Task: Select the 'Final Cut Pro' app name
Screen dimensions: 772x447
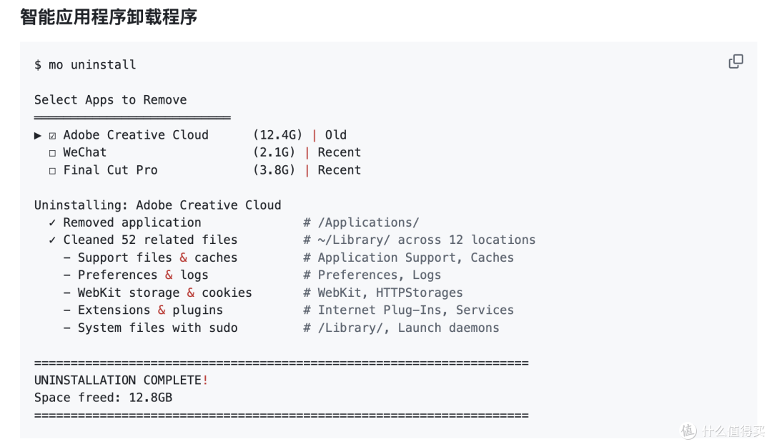Action: tap(110, 170)
